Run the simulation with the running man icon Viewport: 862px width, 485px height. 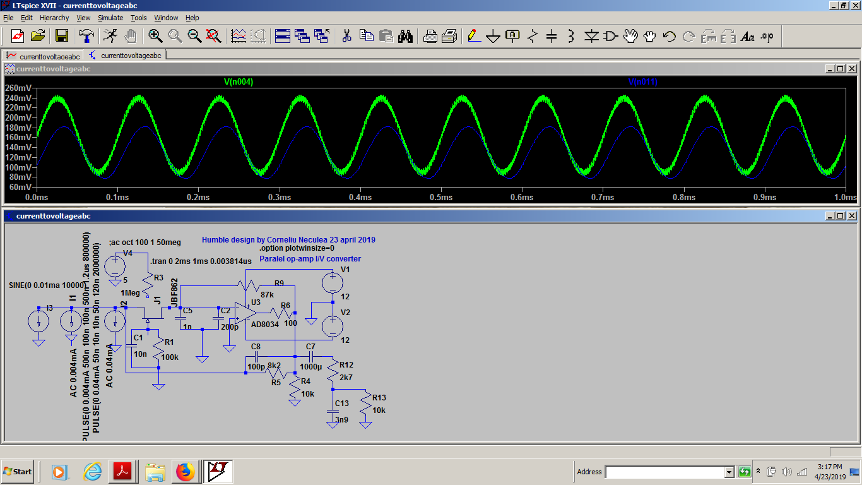pyautogui.click(x=110, y=36)
